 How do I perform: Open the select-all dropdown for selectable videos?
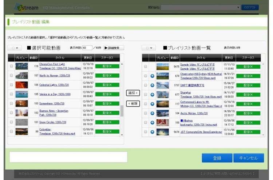pos(15,48)
